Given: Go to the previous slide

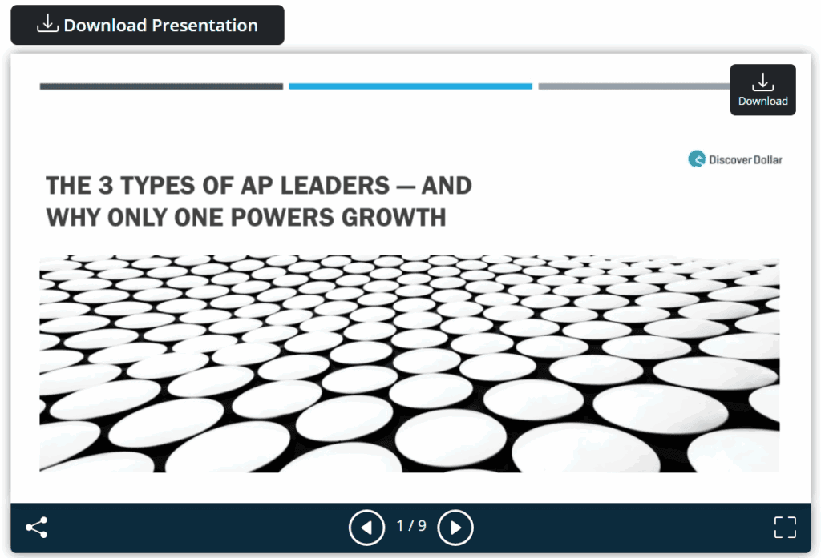Looking at the screenshot, I should pyautogui.click(x=366, y=528).
